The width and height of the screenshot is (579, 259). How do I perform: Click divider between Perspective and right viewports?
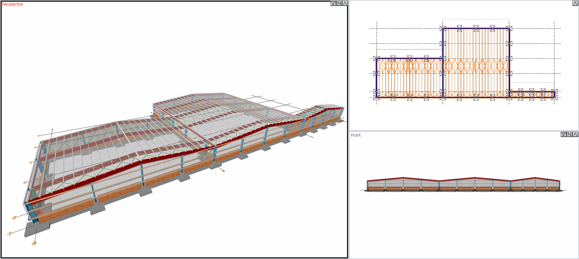point(348,129)
